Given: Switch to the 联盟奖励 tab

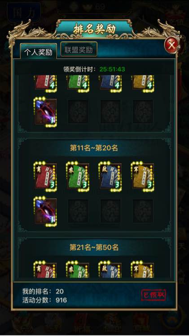Looking at the screenshot, I should [x=79, y=50].
